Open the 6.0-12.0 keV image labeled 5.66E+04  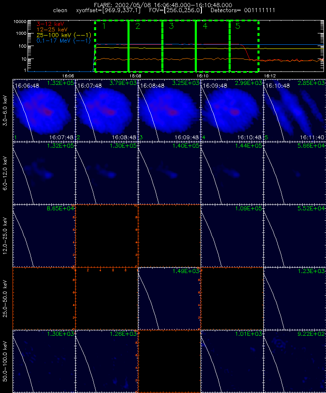coord(294,173)
